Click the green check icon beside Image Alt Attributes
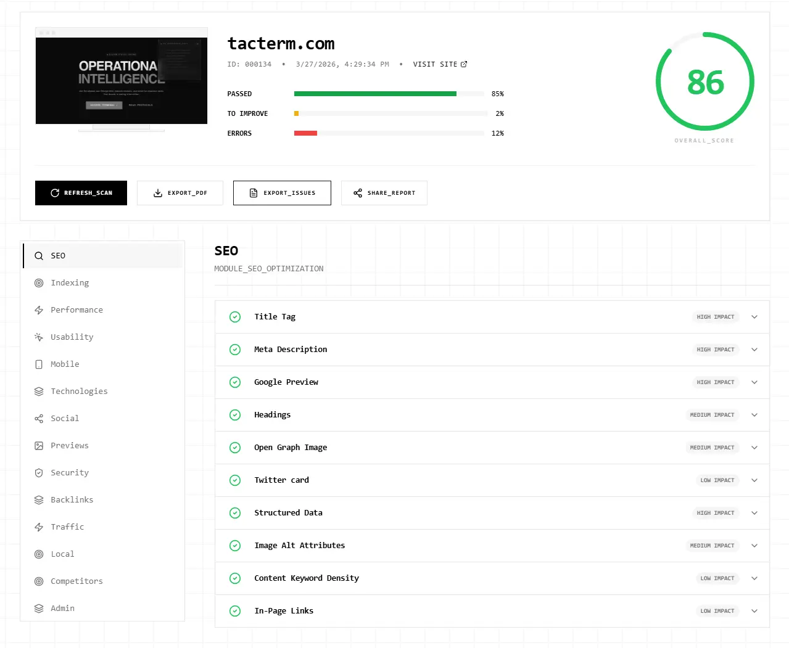 [235, 546]
